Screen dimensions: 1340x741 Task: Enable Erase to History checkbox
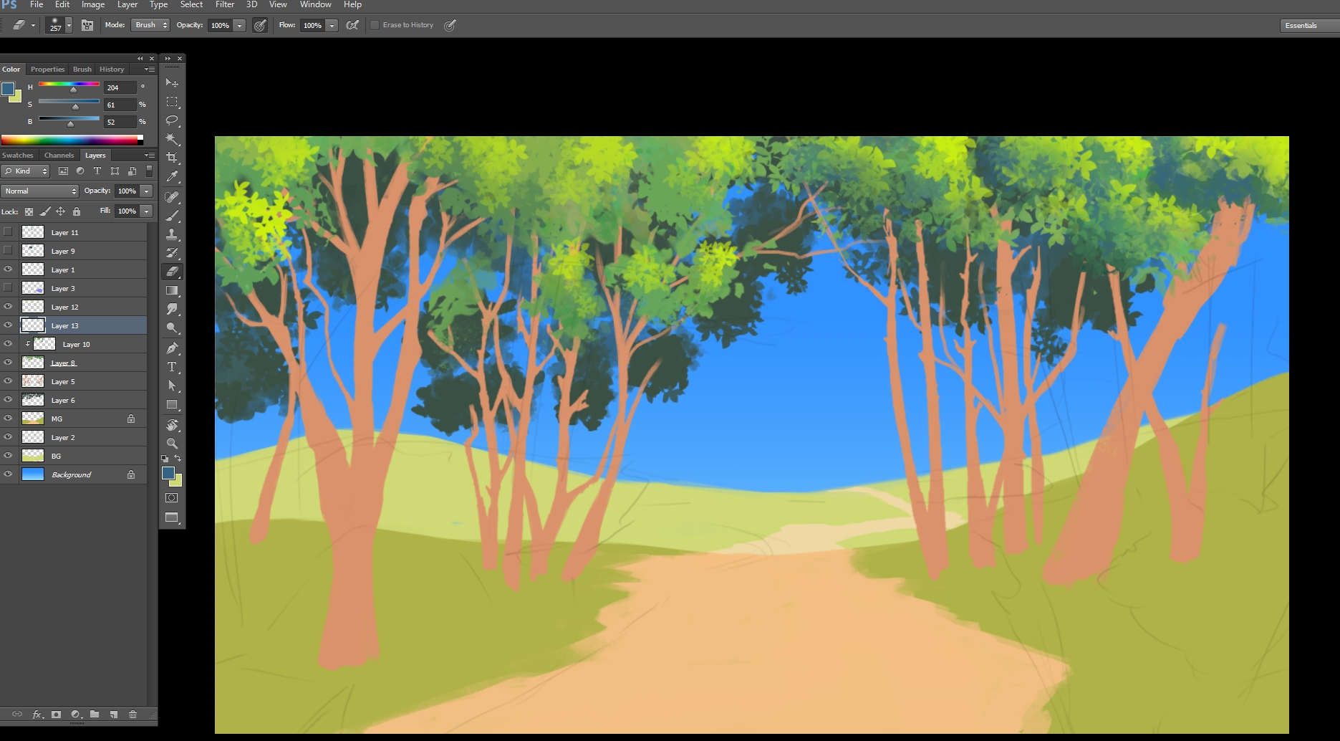tap(375, 25)
